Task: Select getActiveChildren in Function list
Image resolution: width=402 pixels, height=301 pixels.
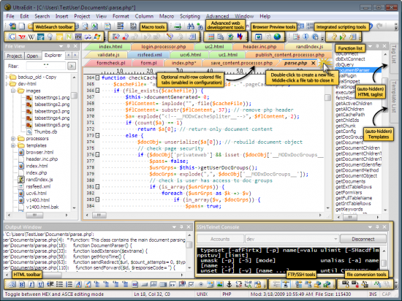Action: click(354, 104)
